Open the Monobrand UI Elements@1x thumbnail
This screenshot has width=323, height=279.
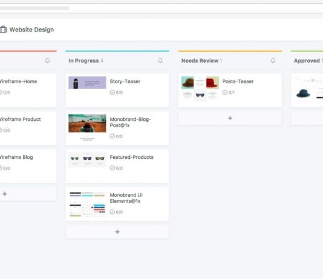(87, 204)
